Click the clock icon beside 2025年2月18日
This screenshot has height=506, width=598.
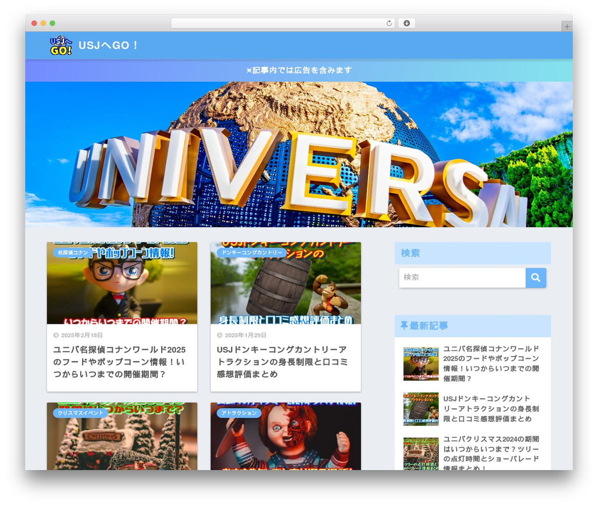(56, 335)
